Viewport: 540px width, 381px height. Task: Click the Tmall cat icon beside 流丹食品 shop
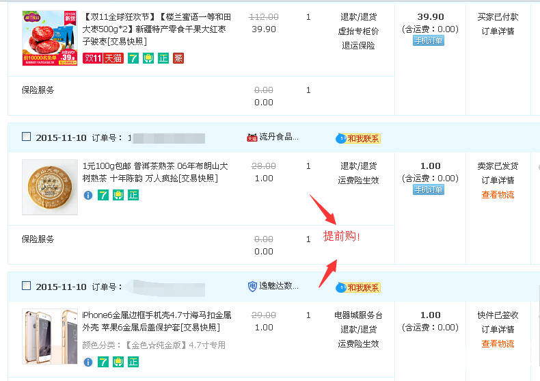(x=252, y=137)
